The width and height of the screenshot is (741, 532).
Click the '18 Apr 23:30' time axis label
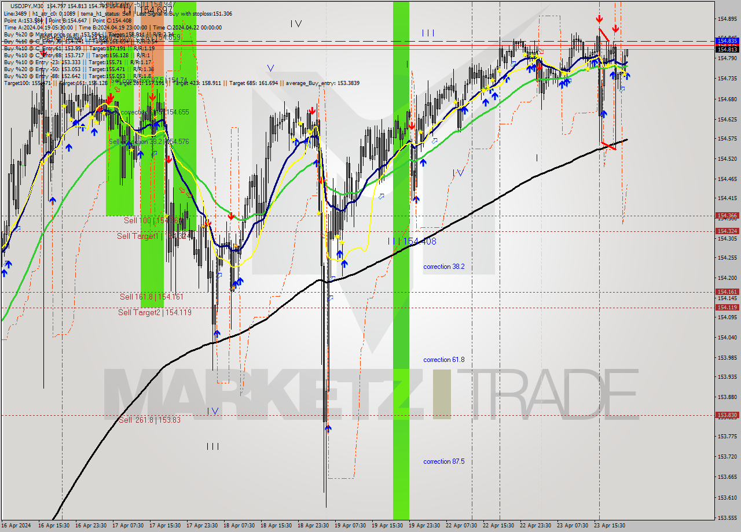point(313,526)
